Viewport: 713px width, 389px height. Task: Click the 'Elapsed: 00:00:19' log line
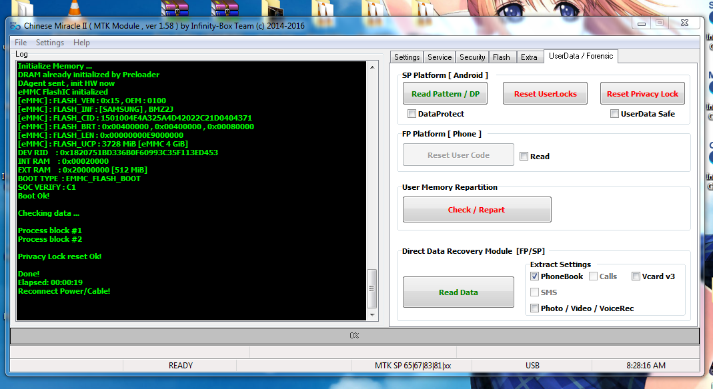pos(50,282)
